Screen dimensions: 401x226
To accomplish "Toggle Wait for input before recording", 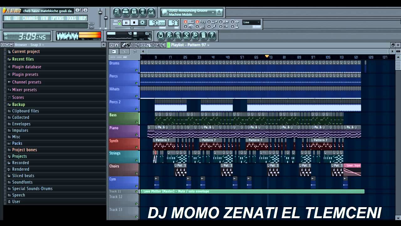I will [197, 27].
